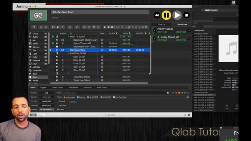Switch to Show mode
The image size is (251, 141).
[x=40, y=115]
